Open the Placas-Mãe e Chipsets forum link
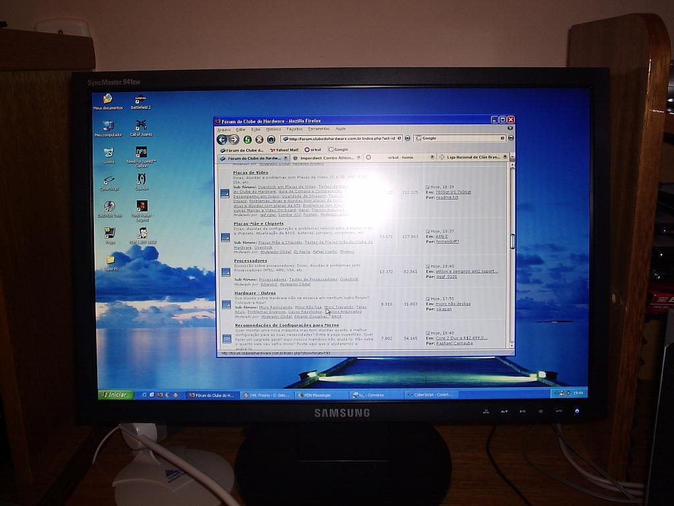674x506 pixels. [259, 224]
